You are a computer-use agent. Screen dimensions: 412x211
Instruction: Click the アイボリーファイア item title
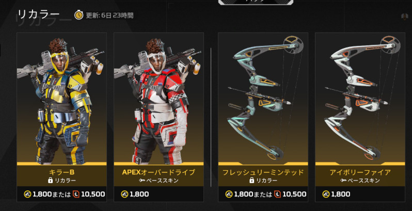click(x=360, y=172)
